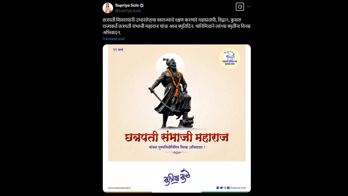
Task: Click the red Chhatrapati Sambhaji Maharaj heading
Action: pyautogui.click(x=177, y=138)
